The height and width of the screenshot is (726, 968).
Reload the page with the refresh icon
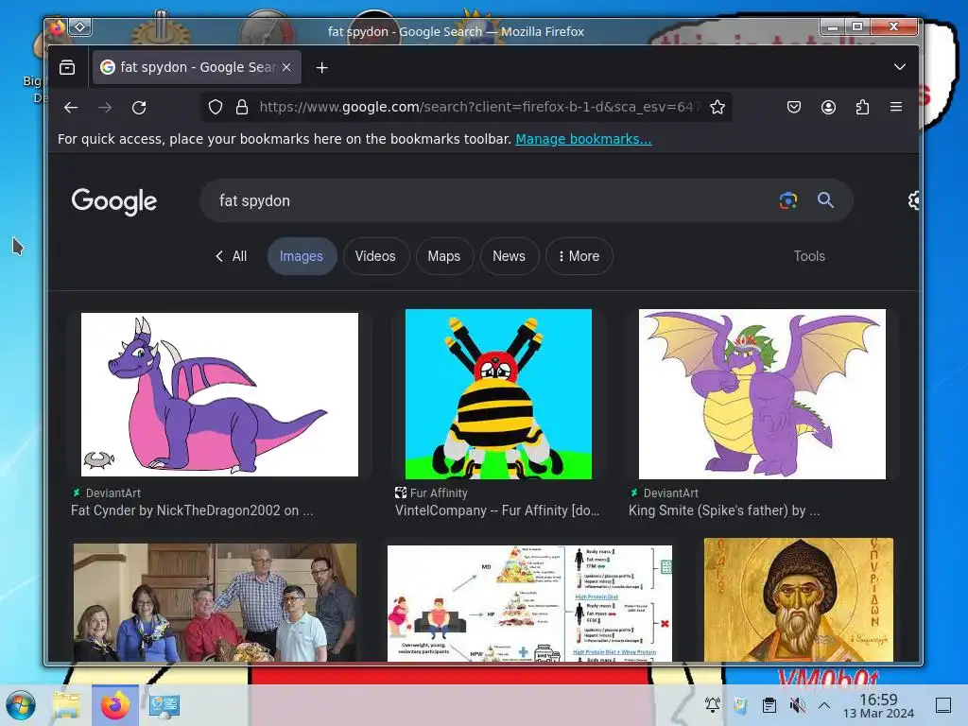[139, 108]
